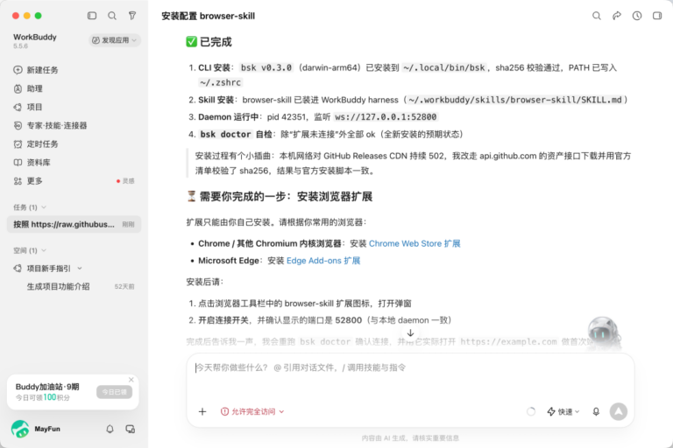This screenshot has height=448, width=673.
Task: Click the 资料库 book icon
Action: [x=18, y=163]
